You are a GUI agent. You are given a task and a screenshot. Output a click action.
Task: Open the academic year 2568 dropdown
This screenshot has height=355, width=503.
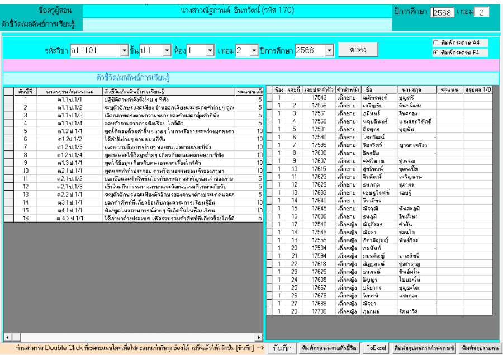coord(329,51)
